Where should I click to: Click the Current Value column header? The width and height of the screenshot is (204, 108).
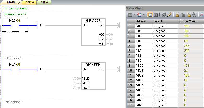coord(188,21)
